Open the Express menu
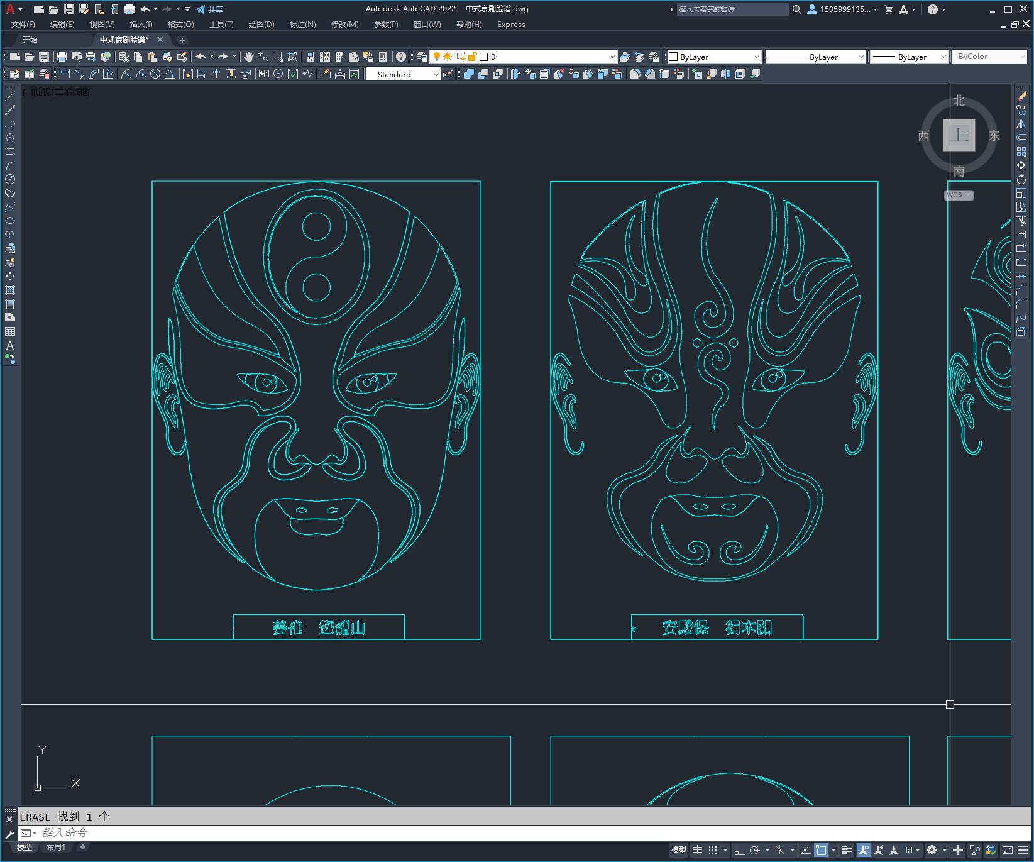The height and width of the screenshot is (862, 1034). [x=511, y=25]
